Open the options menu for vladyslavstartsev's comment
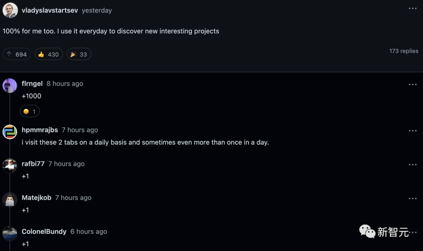423x251 pixels. point(412,8)
